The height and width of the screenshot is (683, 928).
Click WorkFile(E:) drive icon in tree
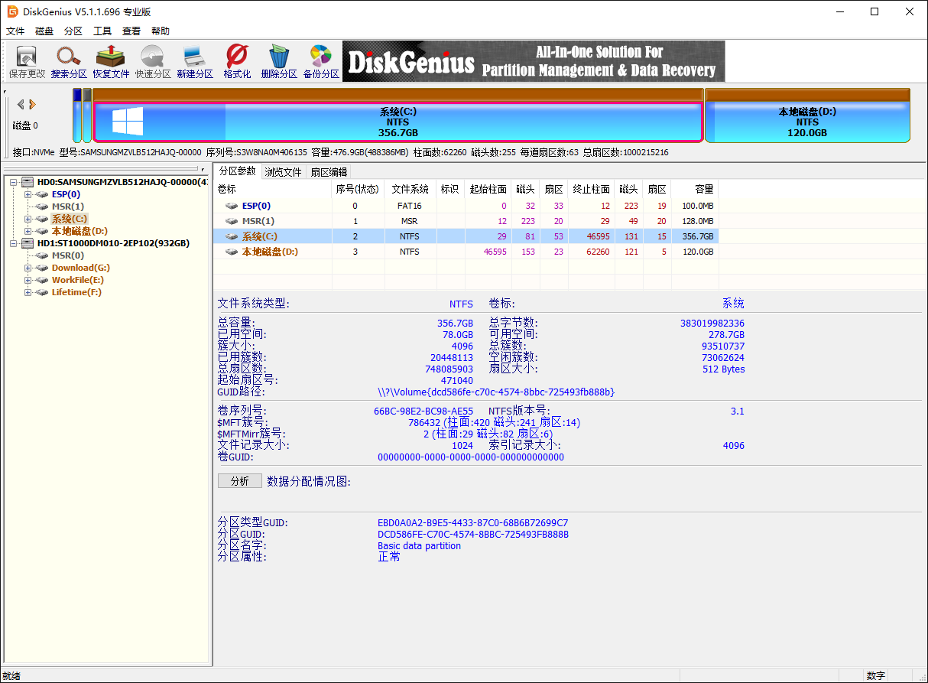click(43, 280)
